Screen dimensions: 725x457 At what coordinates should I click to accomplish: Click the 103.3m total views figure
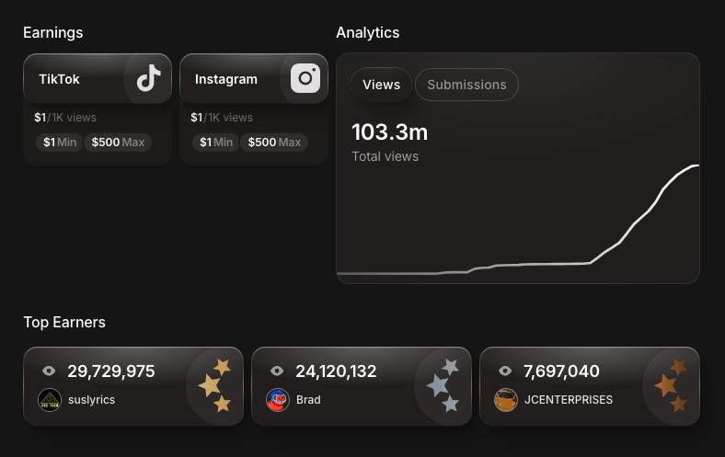pyautogui.click(x=390, y=132)
